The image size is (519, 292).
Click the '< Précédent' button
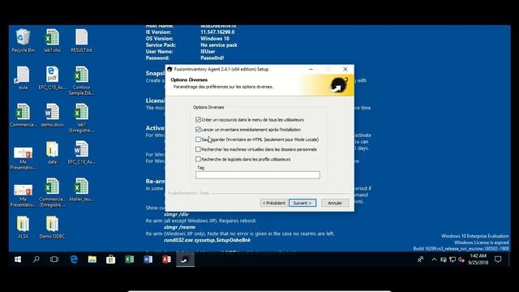274,203
